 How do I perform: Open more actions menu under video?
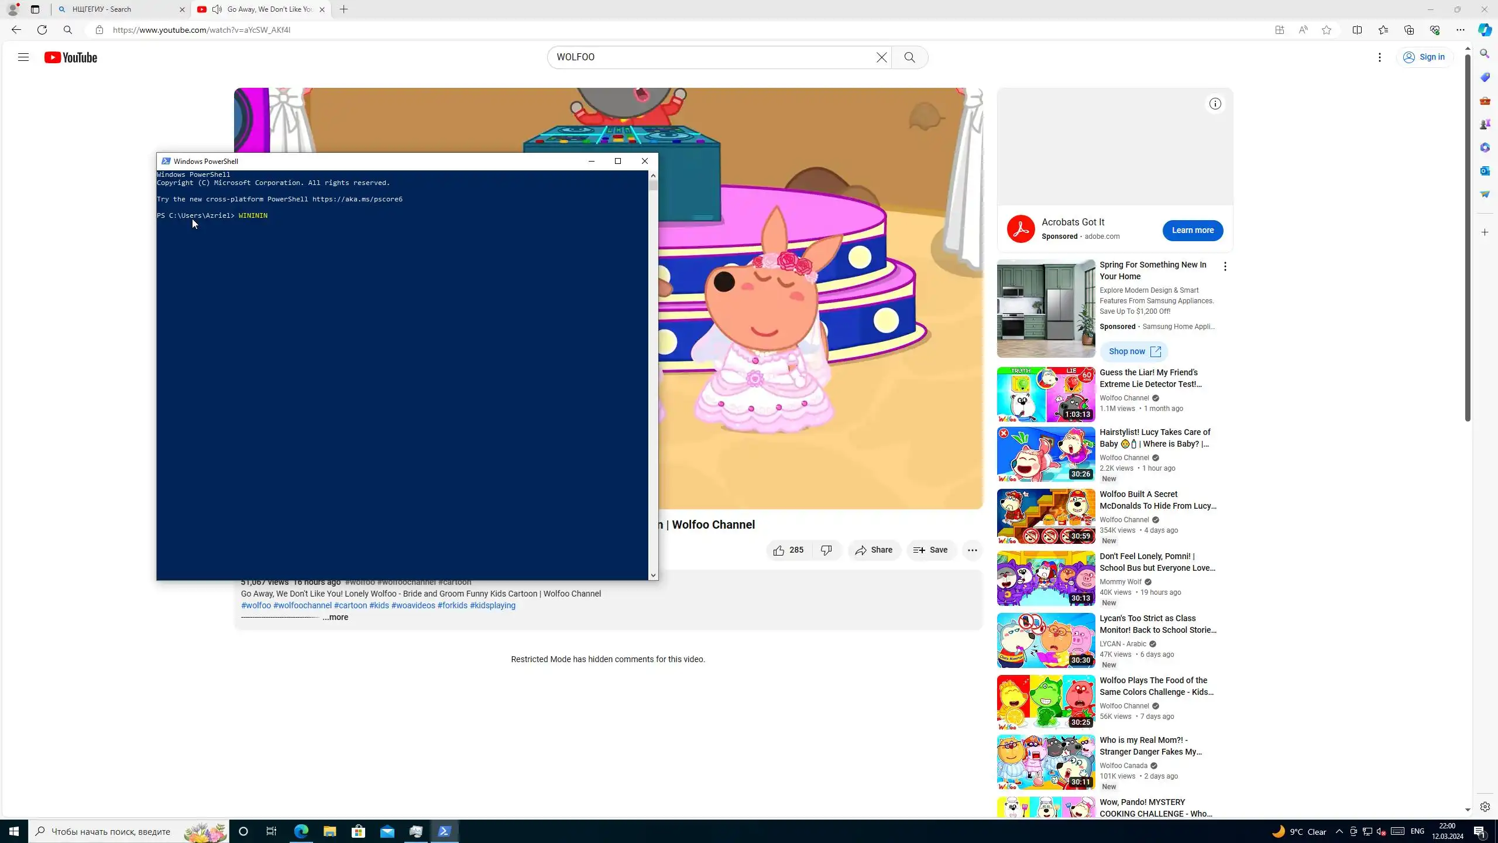pos(972,550)
